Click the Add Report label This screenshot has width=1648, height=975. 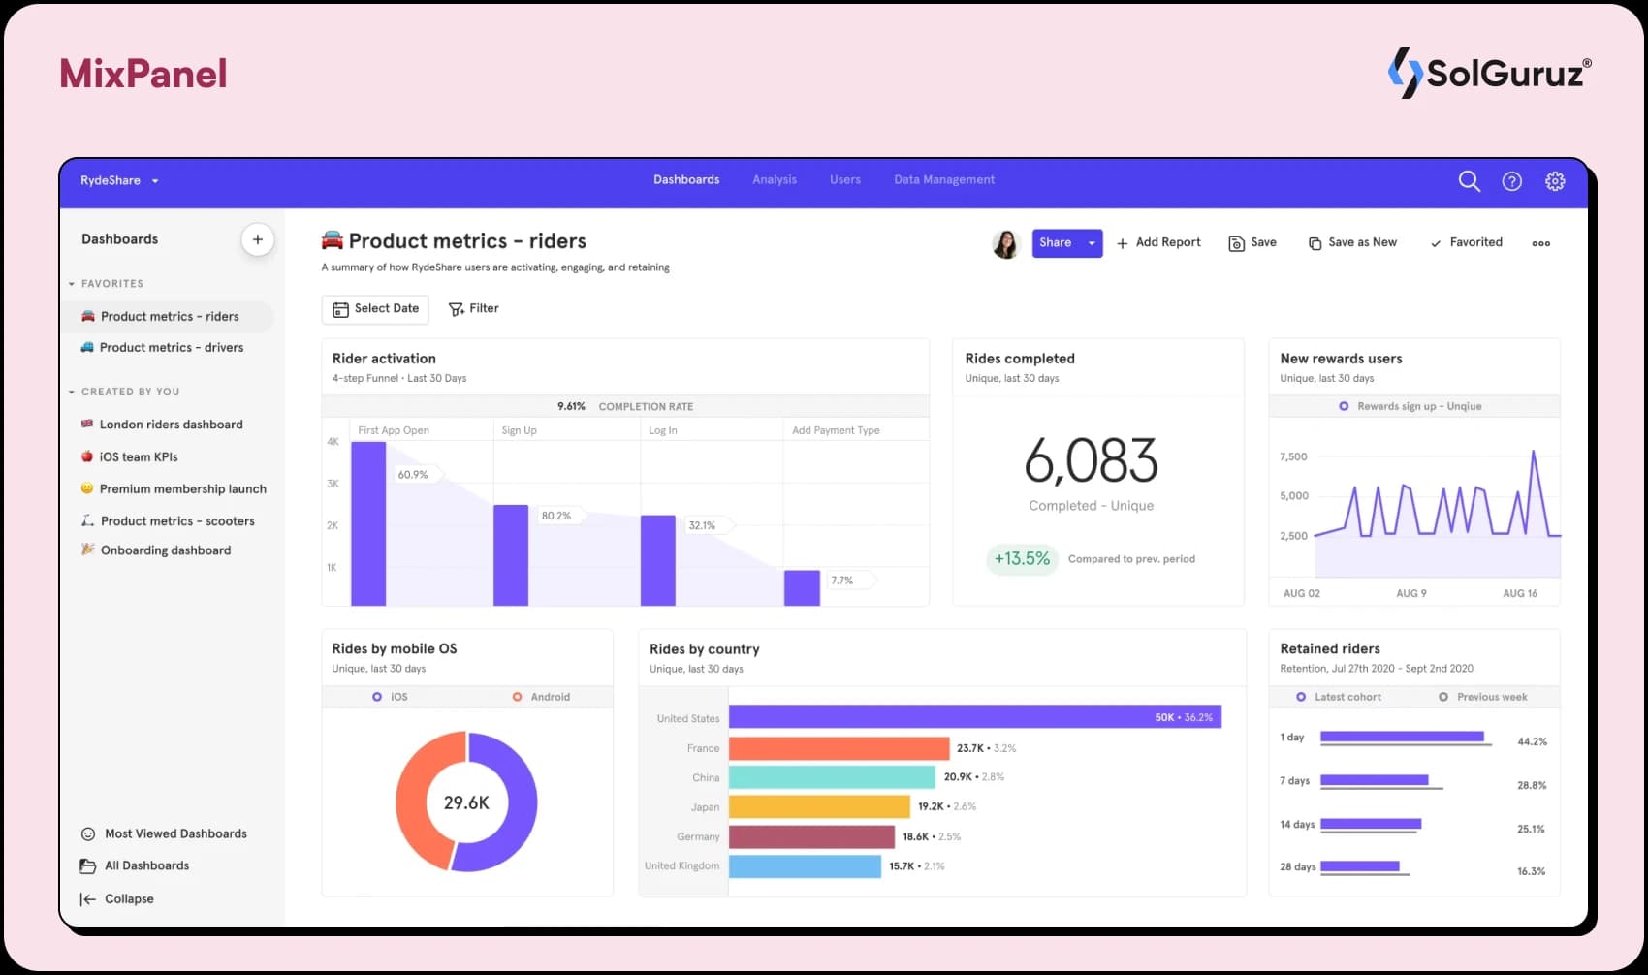point(1168,242)
